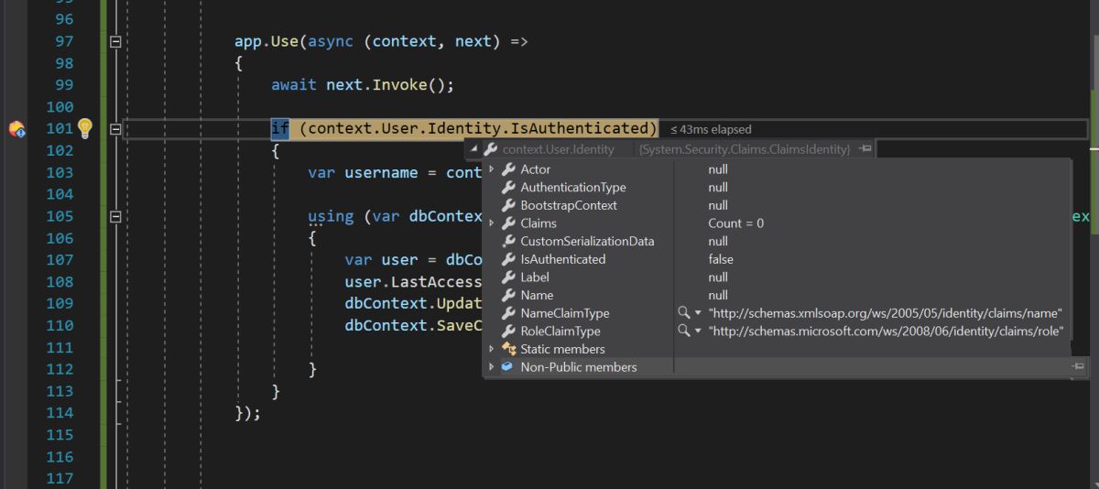Click the pin icon on Non-Public members row
Screen dimensions: 1099x489
point(1078,366)
